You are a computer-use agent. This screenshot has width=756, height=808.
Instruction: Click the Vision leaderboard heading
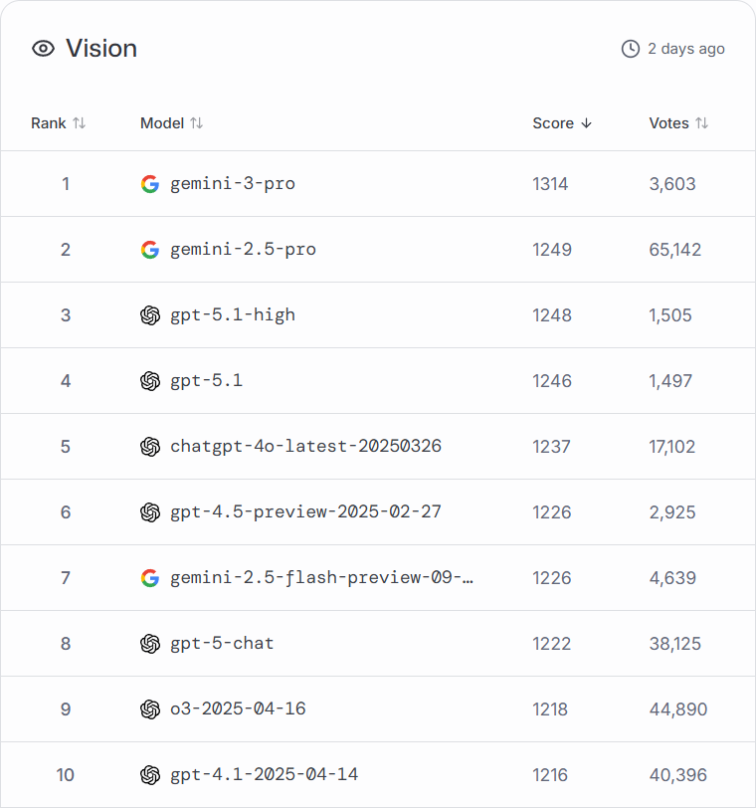click(x=101, y=49)
